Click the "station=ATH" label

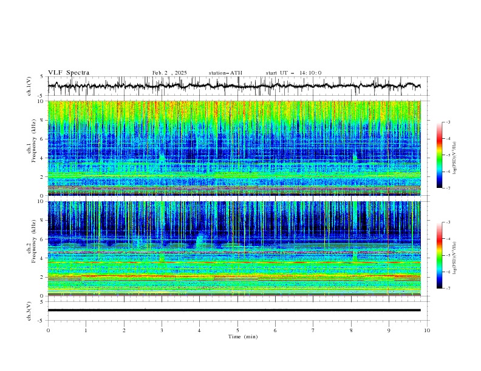coord(225,73)
